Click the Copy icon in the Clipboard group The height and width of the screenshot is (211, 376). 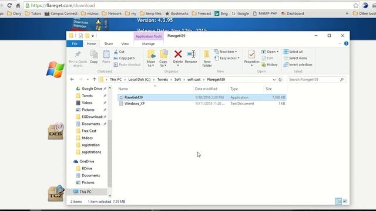point(94,55)
